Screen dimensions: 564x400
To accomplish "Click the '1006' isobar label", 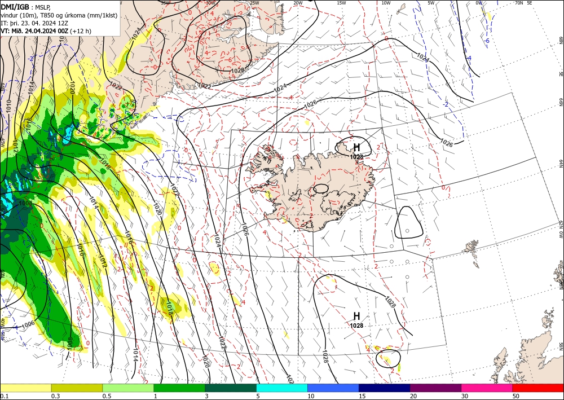I will tap(28, 324).
